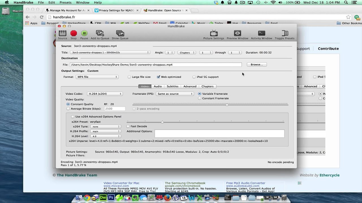Open the Title dropdown

point(110,52)
